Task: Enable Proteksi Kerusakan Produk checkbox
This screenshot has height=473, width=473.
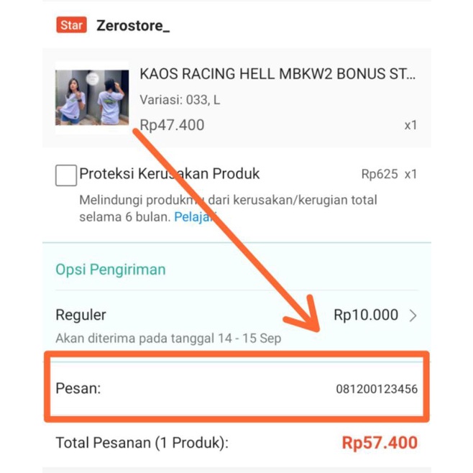Action: coord(66,175)
